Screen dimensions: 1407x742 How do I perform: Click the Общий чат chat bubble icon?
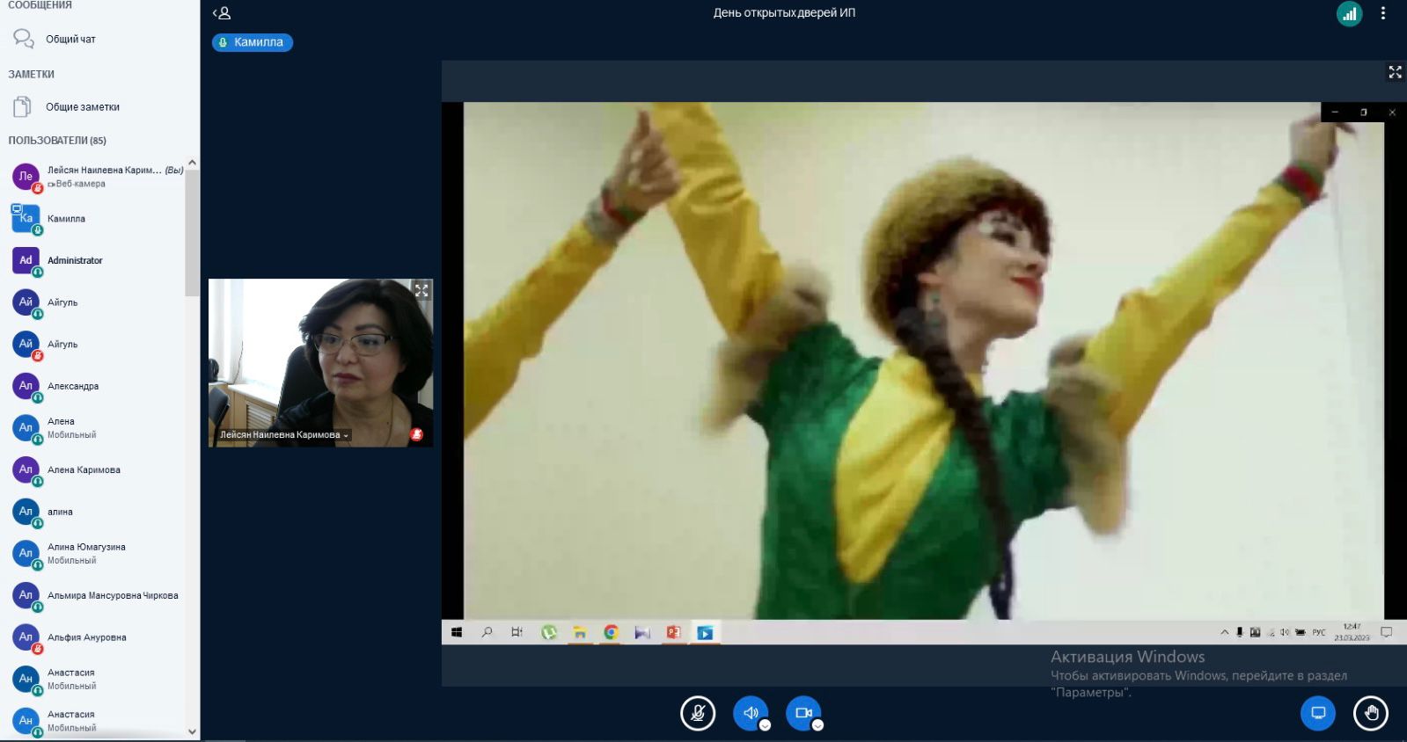point(23,39)
